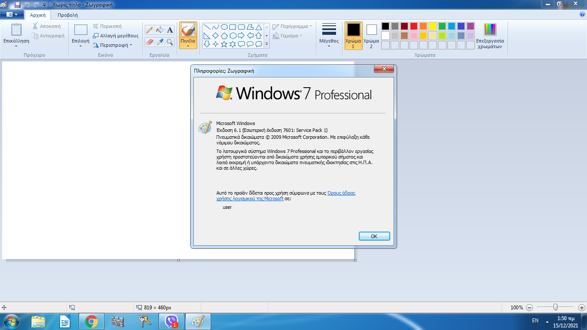Open the Outline (Περίγραμμα) dropdown
The image size is (587, 330).
(x=292, y=26)
